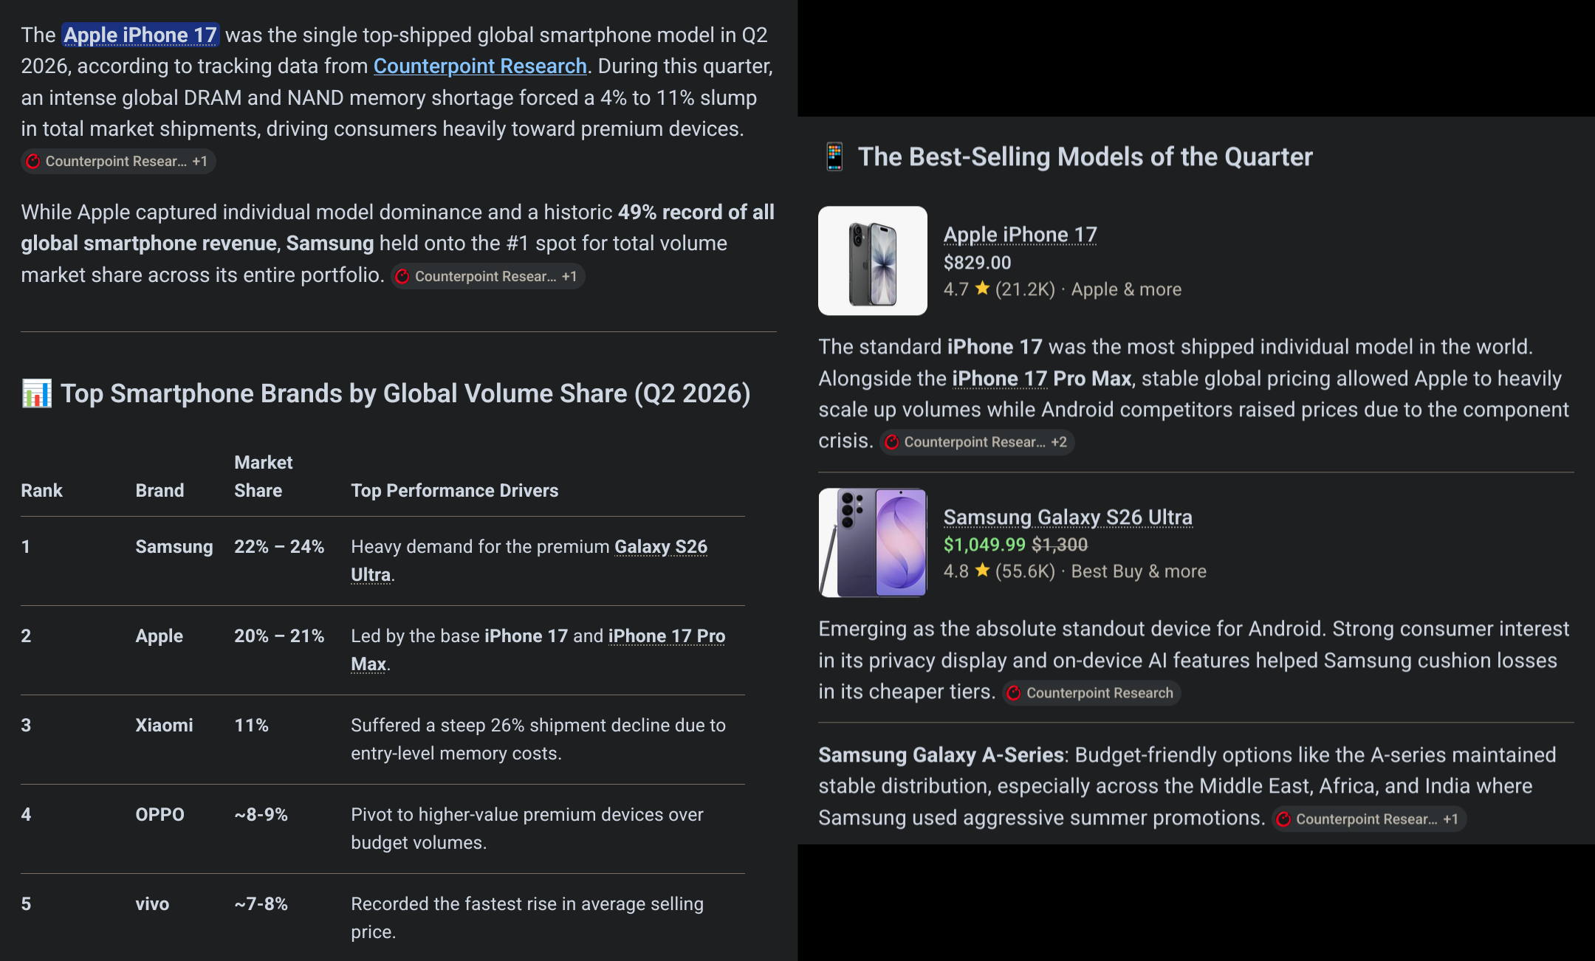Open the citation chip after 'aggressive summer promotions'
This screenshot has height=961, width=1595.
point(1369,819)
